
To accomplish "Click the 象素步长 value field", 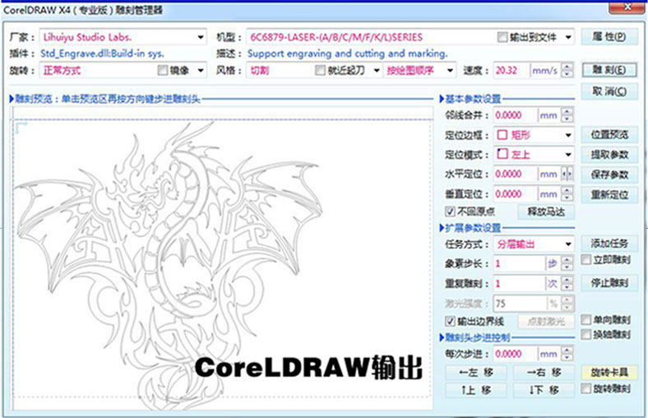I will [x=519, y=263].
